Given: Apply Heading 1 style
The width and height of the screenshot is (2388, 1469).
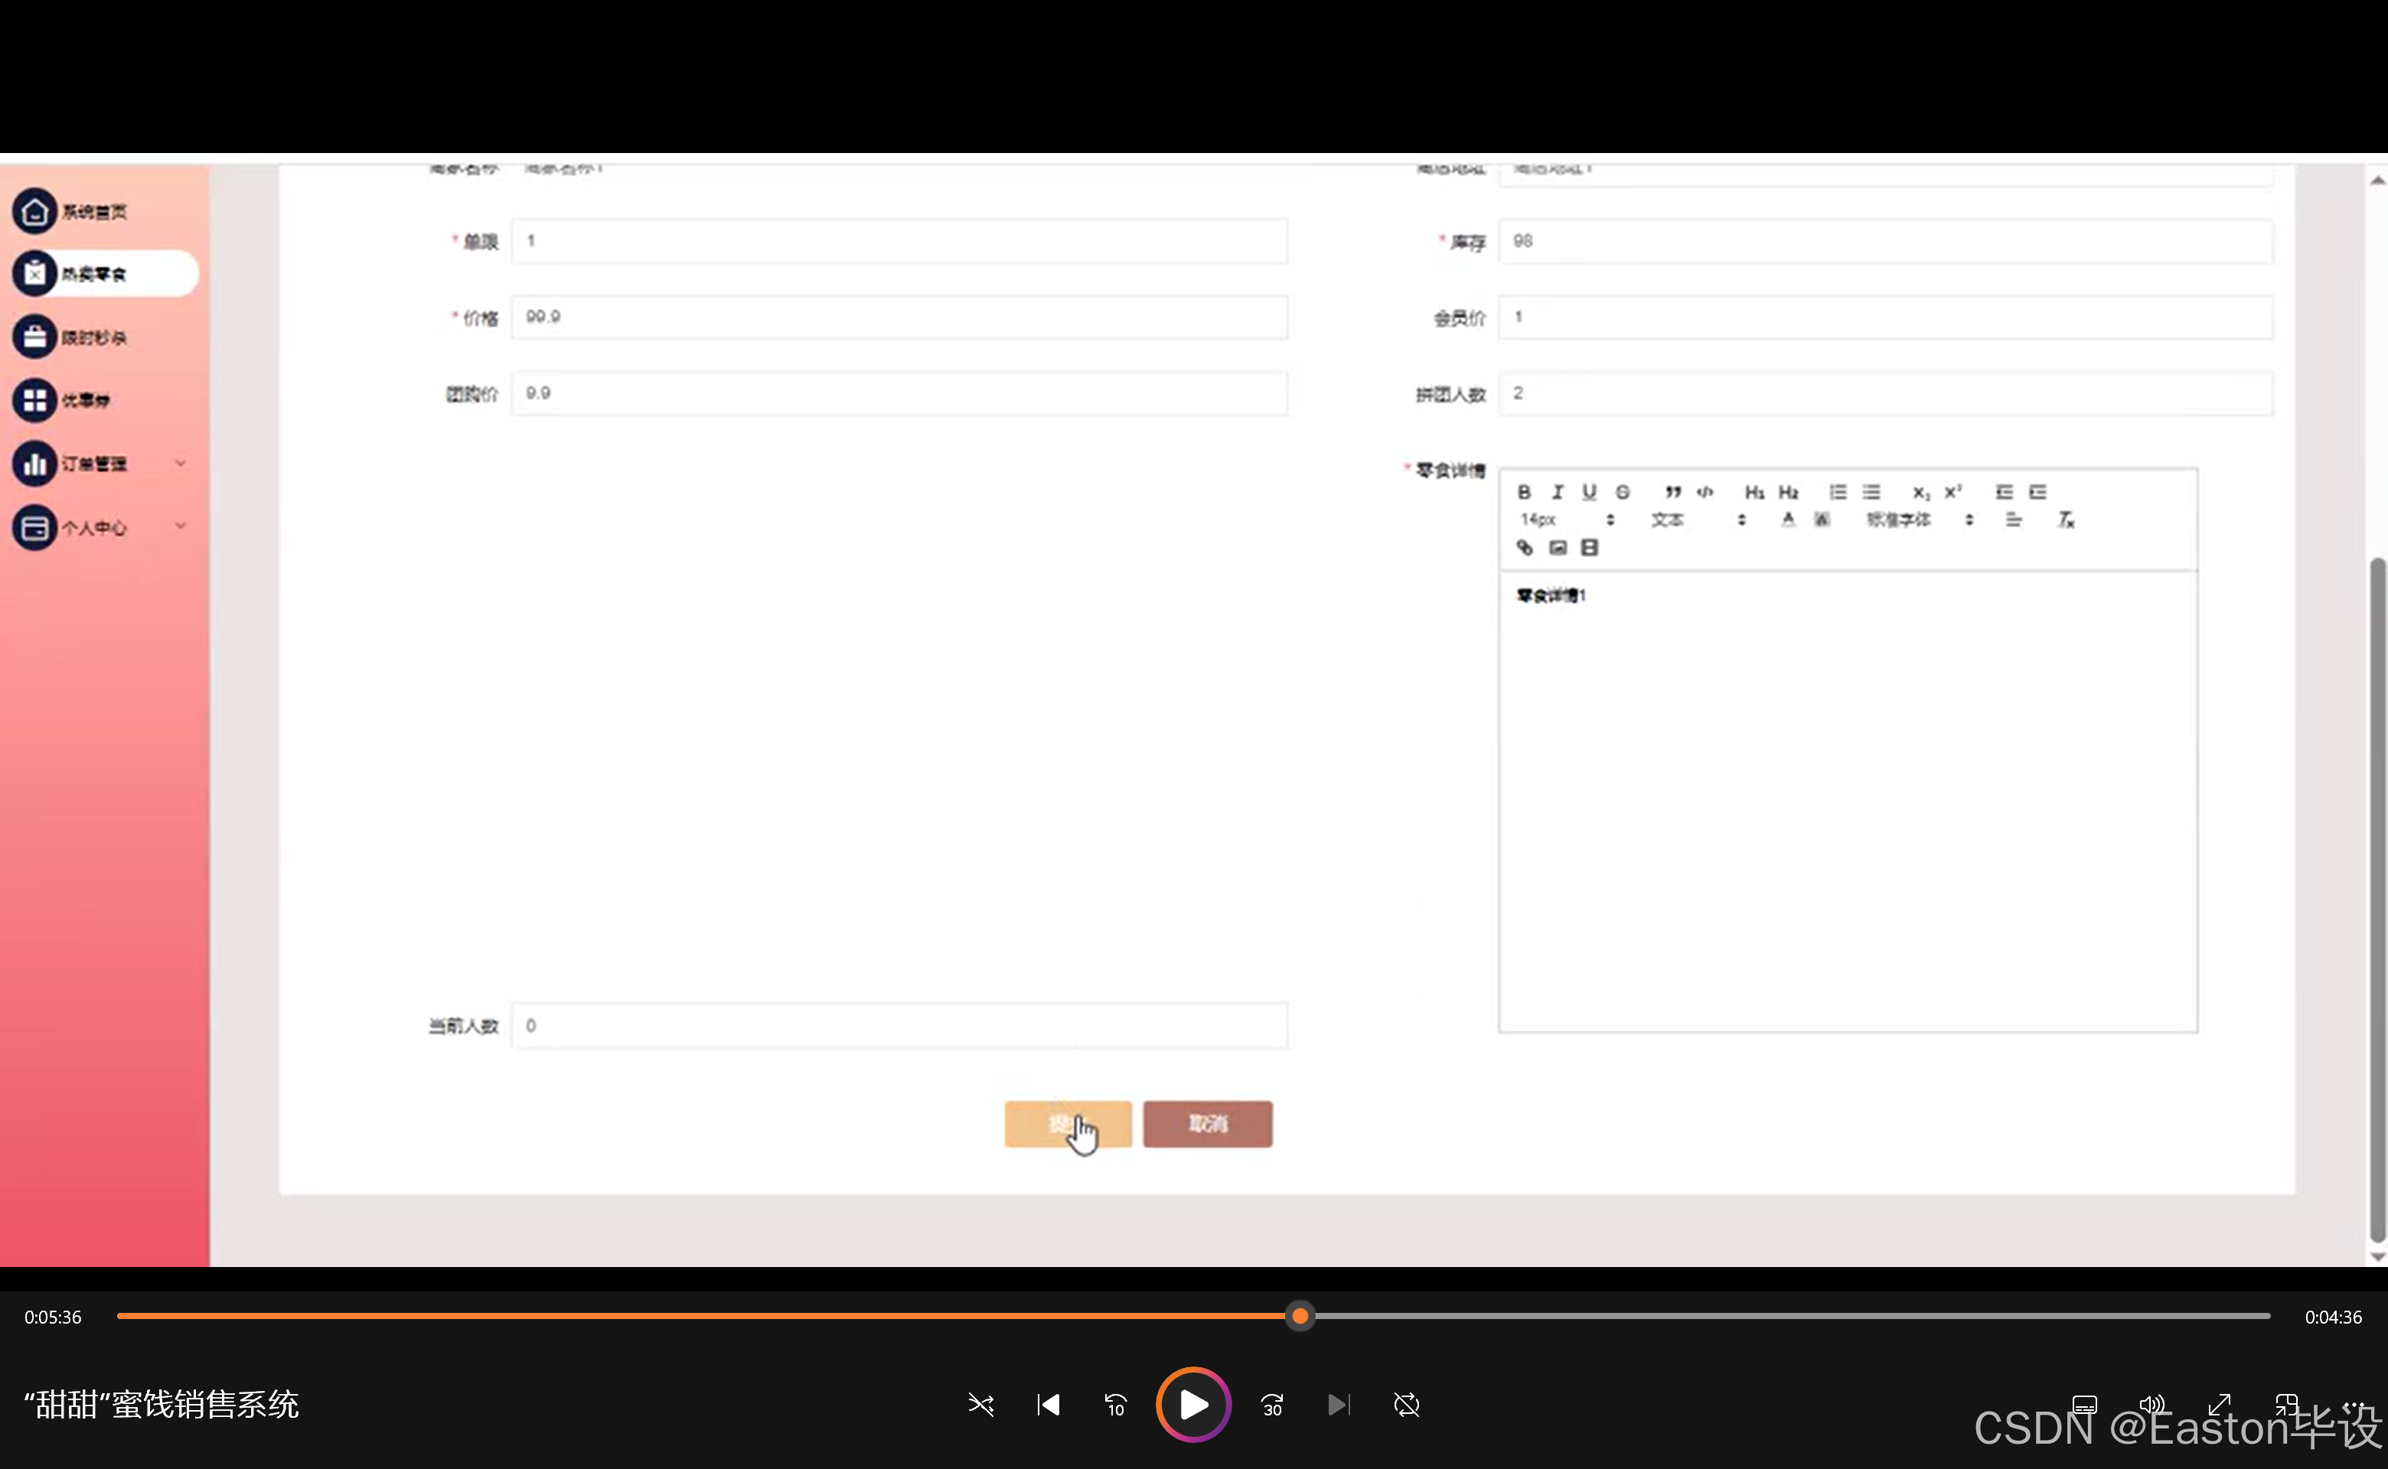Looking at the screenshot, I should coord(1754,492).
